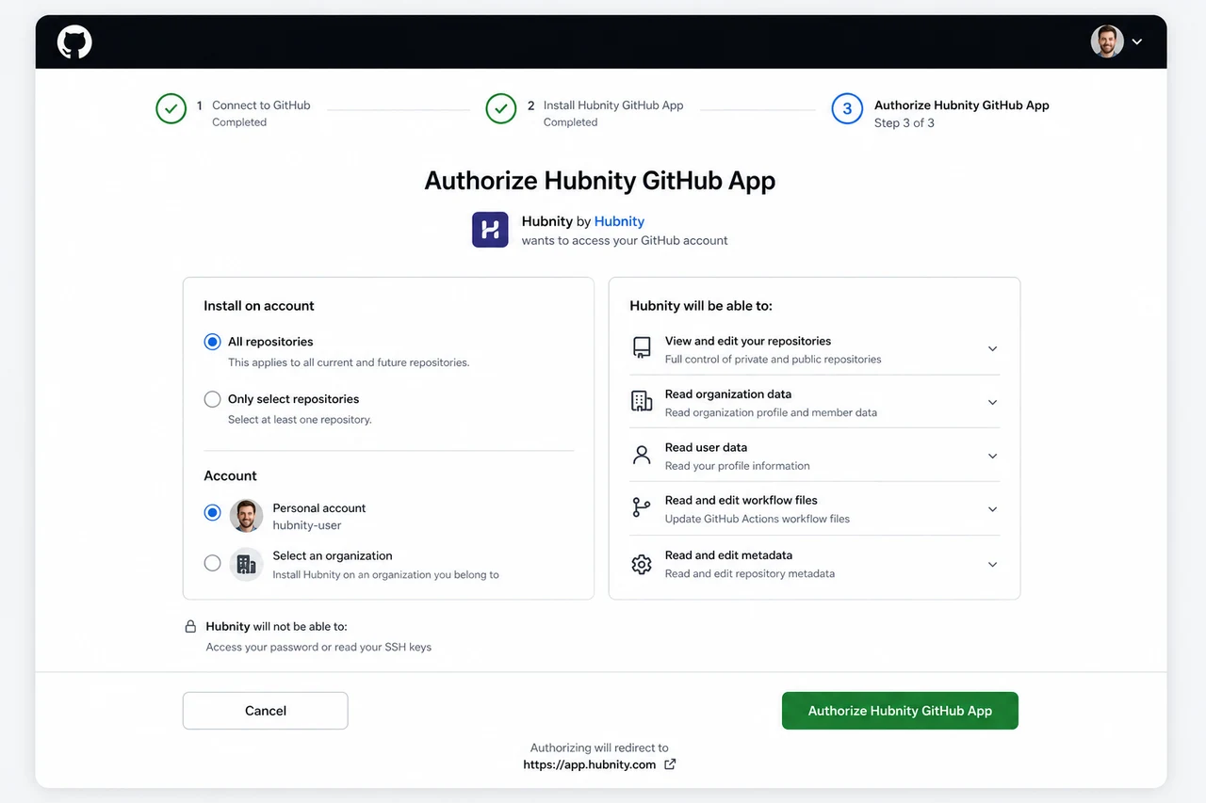
Task: Click 'Access your password or read your SSH keys' text
Action: coord(318,647)
